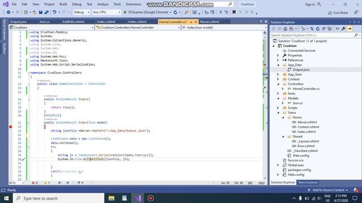362x203 pixels.
Task: Collapse the App_Data folder
Action: click(x=278, y=65)
